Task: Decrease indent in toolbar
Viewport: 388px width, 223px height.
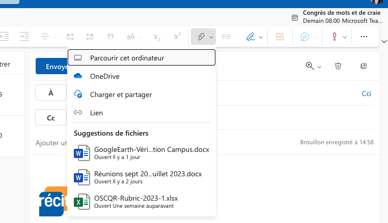Action: pyautogui.click(x=5, y=37)
